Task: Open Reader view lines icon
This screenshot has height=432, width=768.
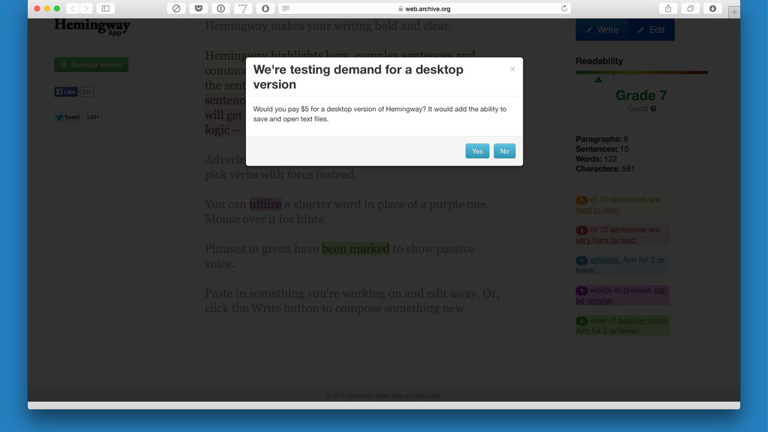Action: (x=286, y=8)
